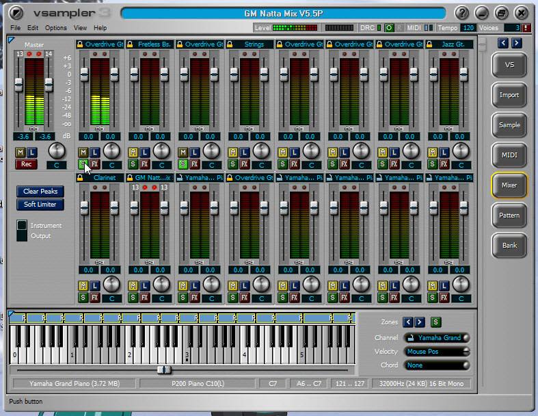Screen dimensions: 538x416
Task: Click the blue corner triangle above keyboard
Action: 11,313
